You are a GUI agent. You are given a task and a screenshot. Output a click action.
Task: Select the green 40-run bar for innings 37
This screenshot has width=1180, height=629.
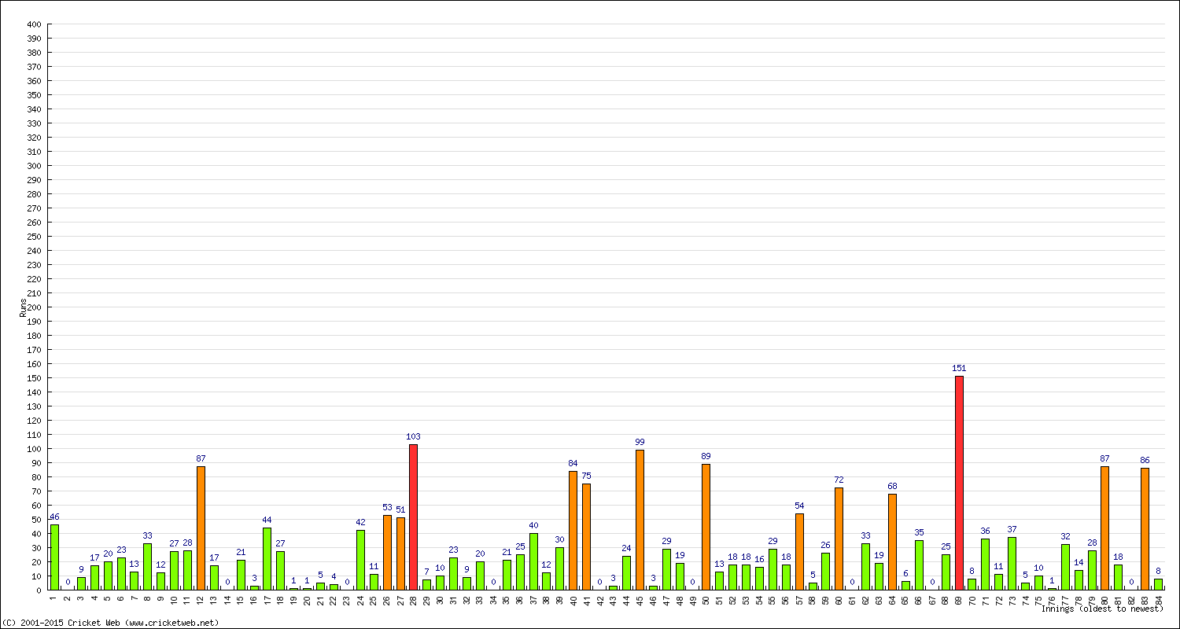[x=533, y=561]
